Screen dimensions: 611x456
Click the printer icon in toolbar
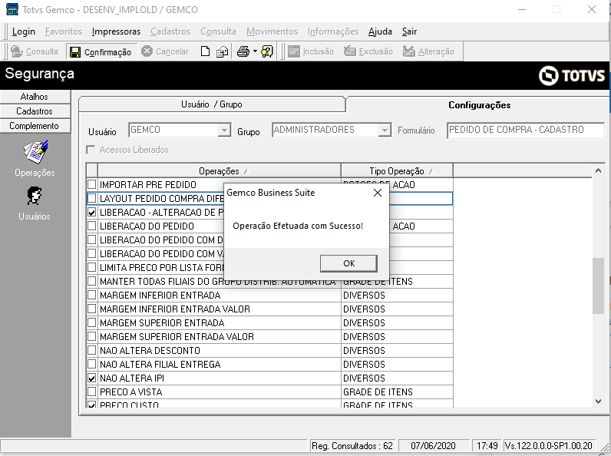click(243, 51)
